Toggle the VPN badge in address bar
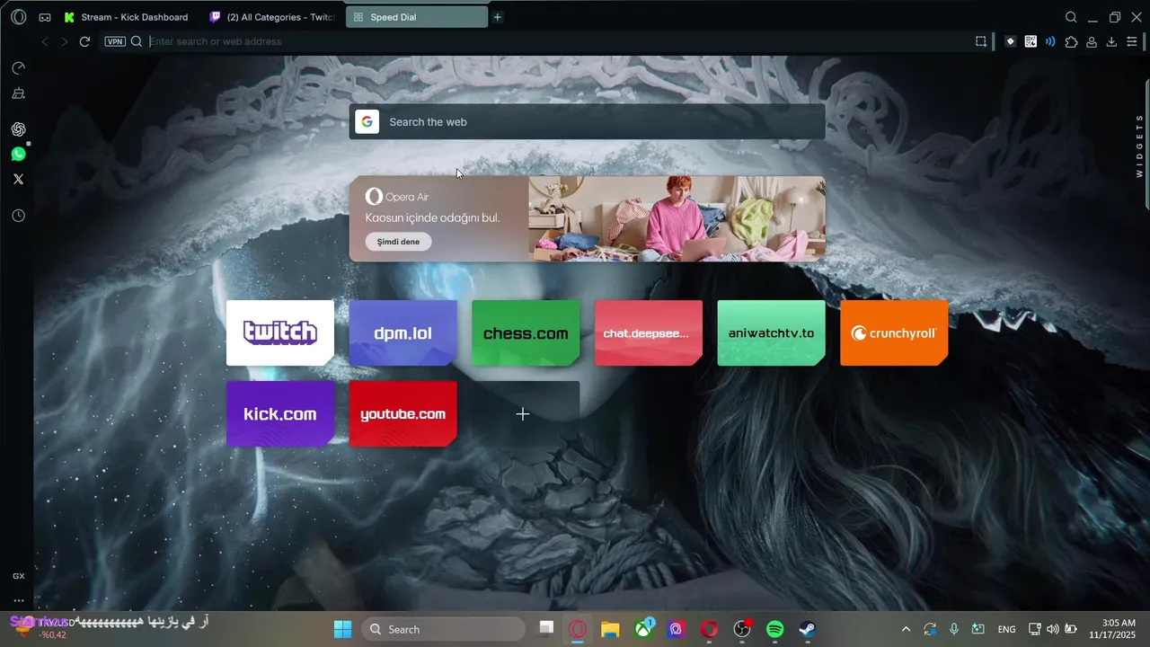 (115, 41)
